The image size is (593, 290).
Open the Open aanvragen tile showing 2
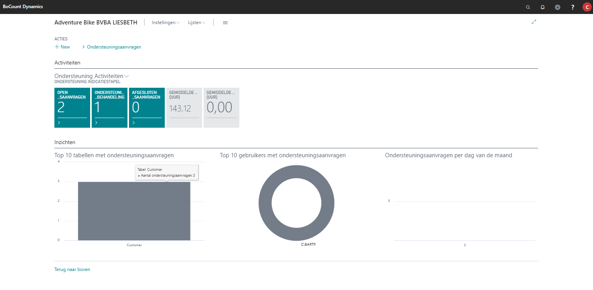tap(72, 108)
